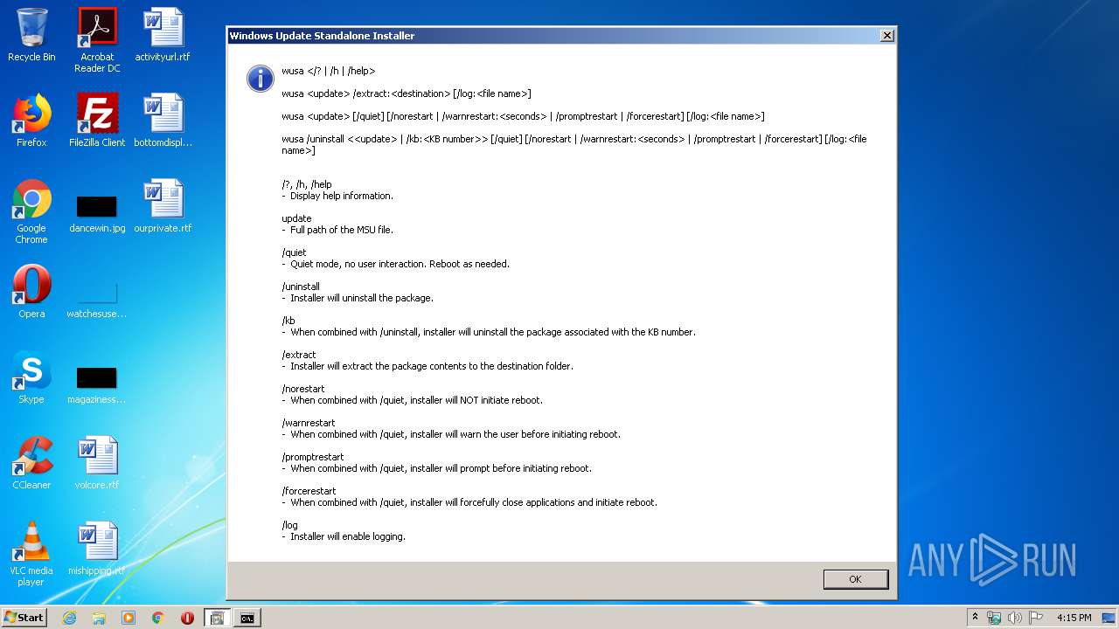
Task: Click the '/norestart' option heading
Action: [x=303, y=389]
